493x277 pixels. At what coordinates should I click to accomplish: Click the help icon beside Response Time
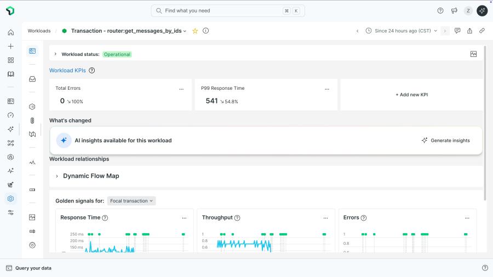105,218
